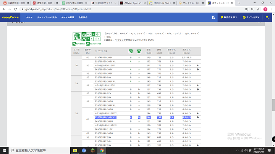Click tire size 255/50R20 109V XL
Viewport: 275px width, 154px height.
point(105,62)
